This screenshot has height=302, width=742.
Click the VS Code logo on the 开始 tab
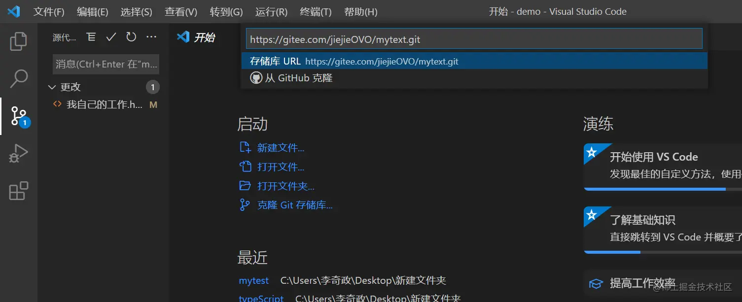[183, 36]
